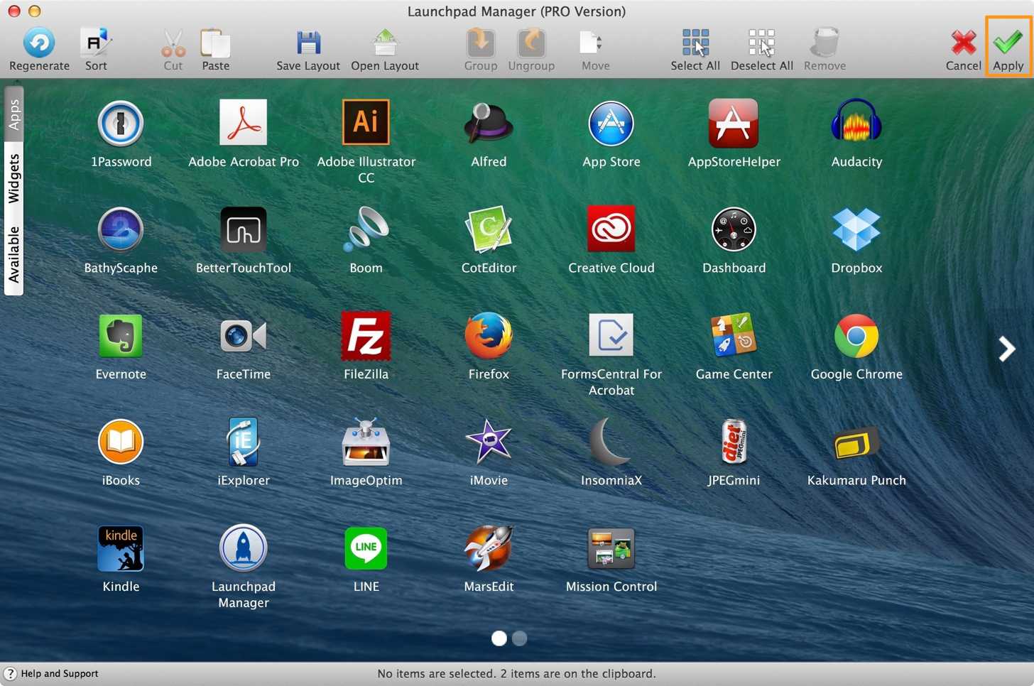
Task: Switch to the Available side tab
Action: click(x=13, y=255)
